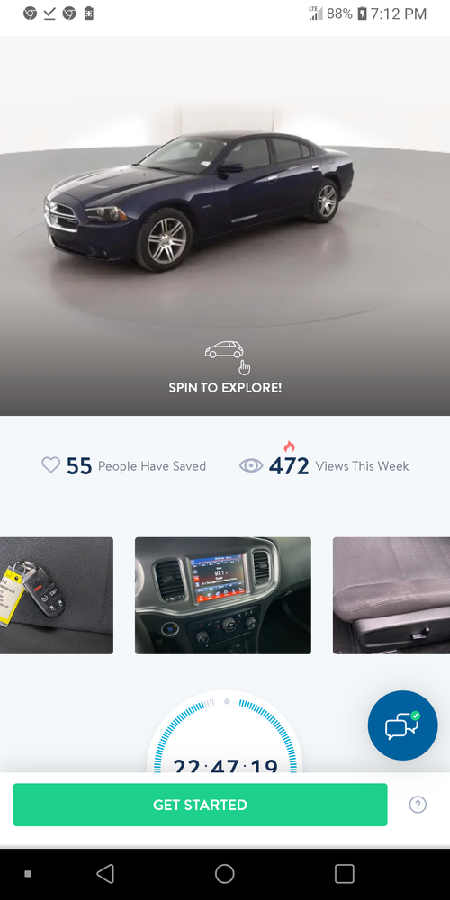The width and height of the screenshot is (450, 900).
Task: Tap the SPIN TO EXPLORE! text
Action: click(225, 387)
